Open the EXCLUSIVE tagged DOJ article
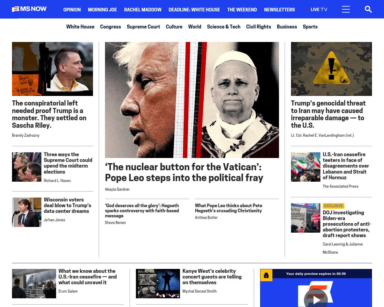This screenshot has width=384, height=307. point(347,224)
